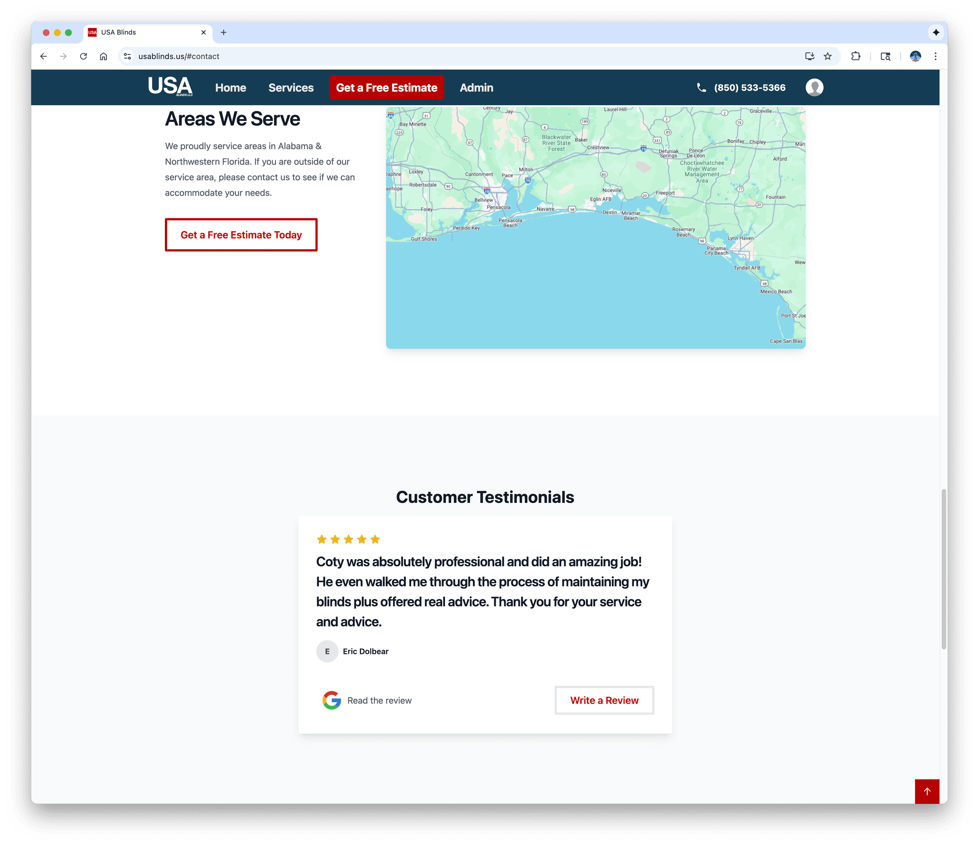Click the Read the review link

tap(379, 700)
